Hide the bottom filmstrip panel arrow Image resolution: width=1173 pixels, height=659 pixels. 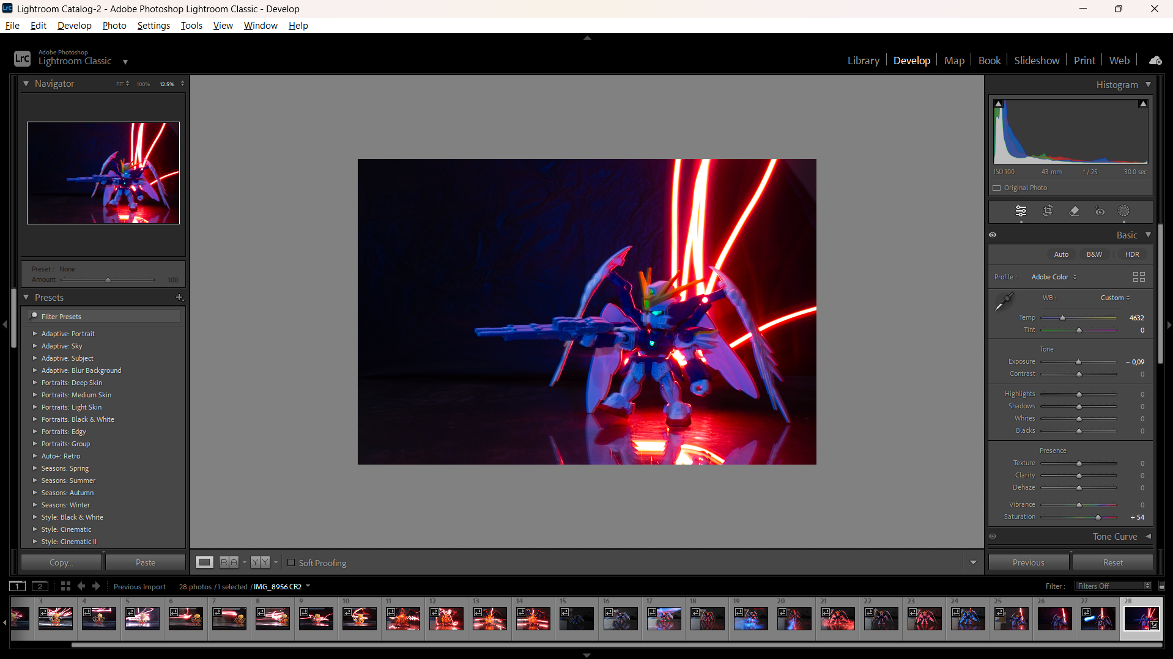point(587,655)
